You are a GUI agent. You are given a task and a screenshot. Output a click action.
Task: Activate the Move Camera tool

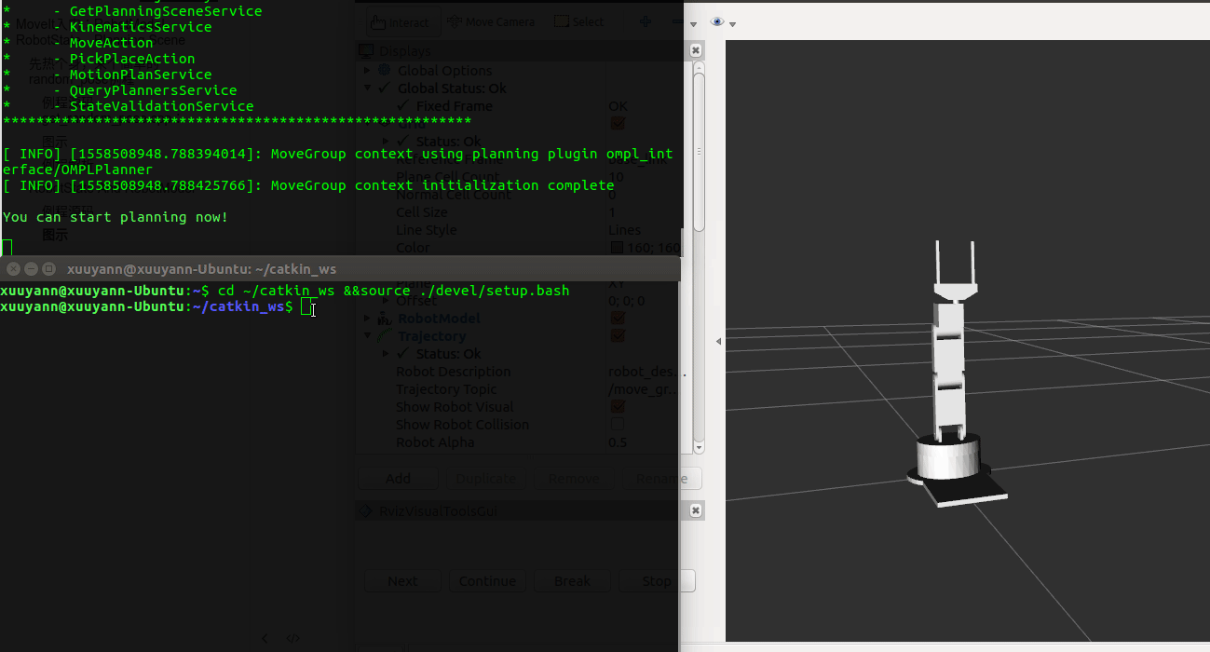coord(492,21)
